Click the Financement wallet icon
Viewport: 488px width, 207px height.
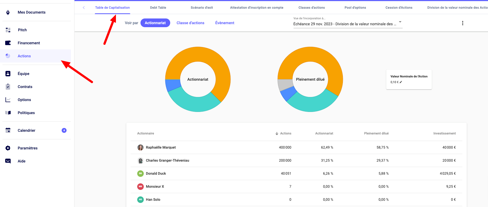tap(8, 43)
